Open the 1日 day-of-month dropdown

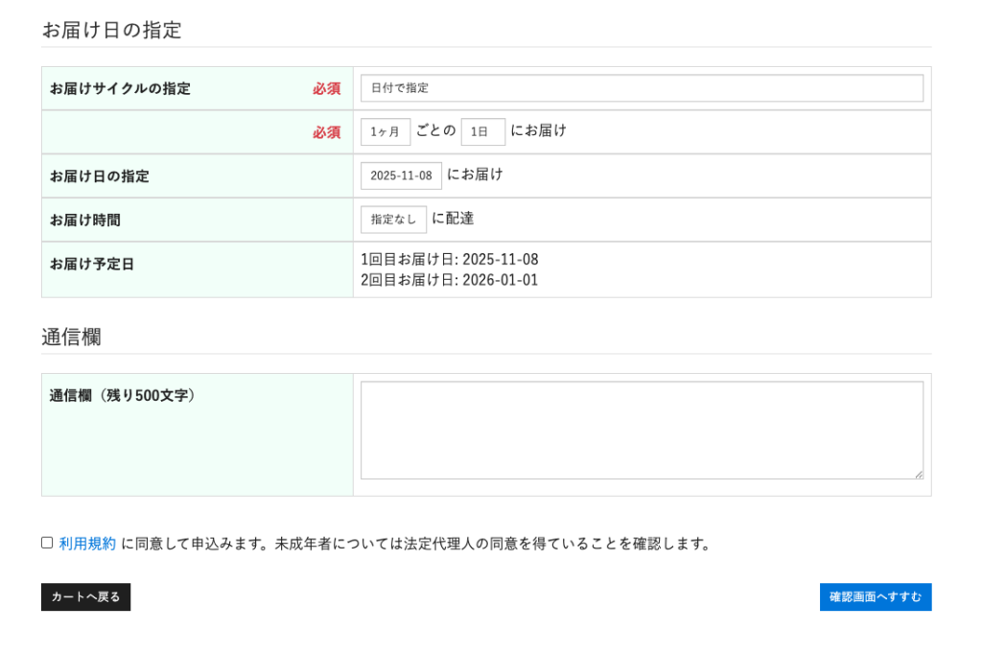point(482,132)
